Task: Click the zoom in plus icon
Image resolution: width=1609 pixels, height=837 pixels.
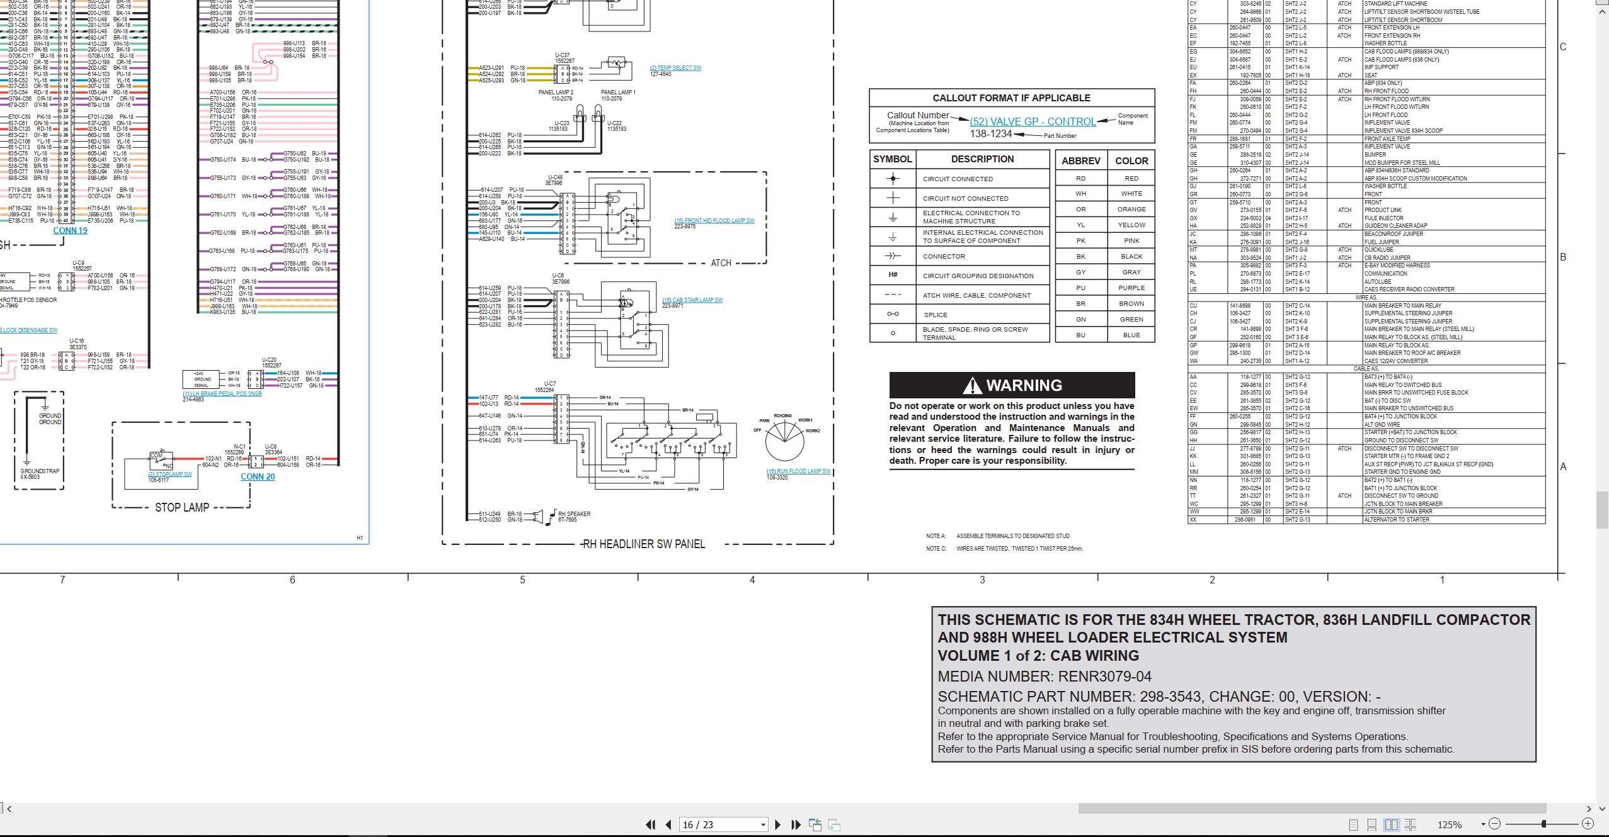Action: [x=1588, y=824]
